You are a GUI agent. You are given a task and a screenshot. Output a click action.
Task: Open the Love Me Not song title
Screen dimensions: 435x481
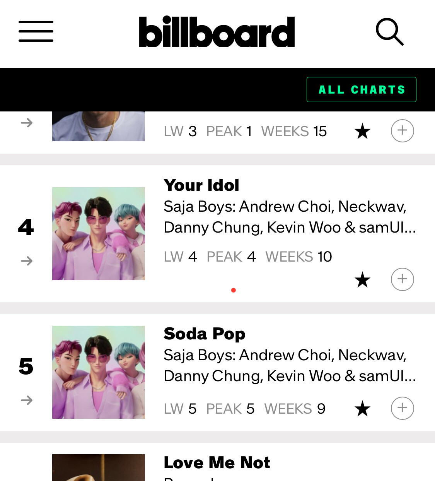coord(217,462)
